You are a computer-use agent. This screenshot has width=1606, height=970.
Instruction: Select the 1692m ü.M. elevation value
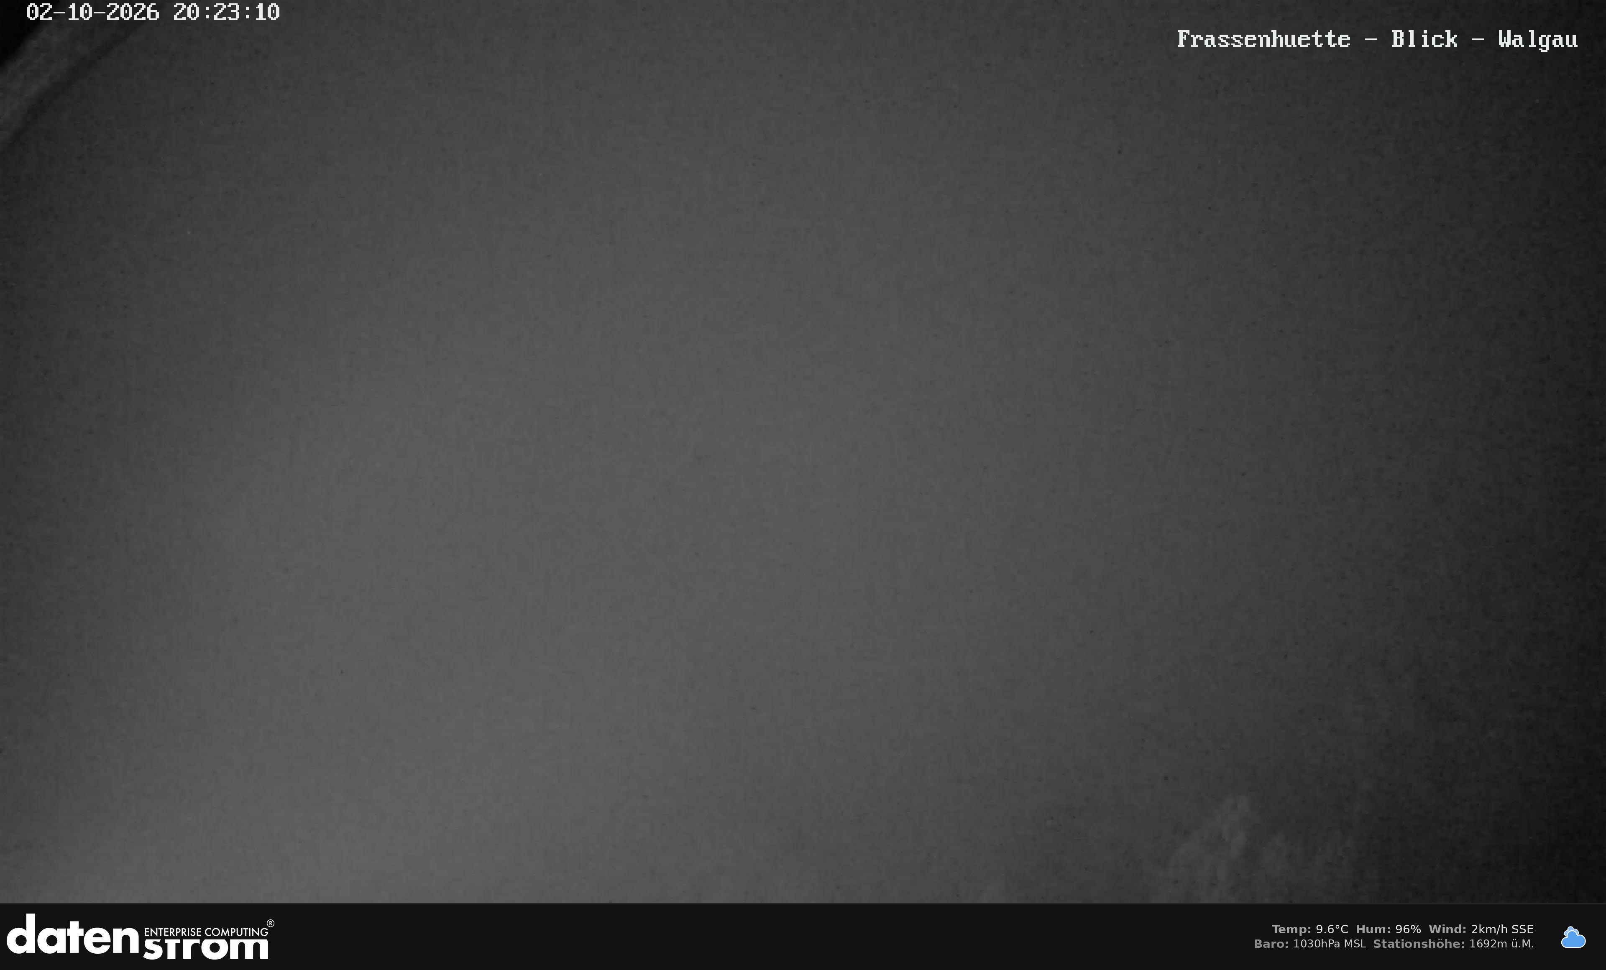click(x=1502, y=943)
